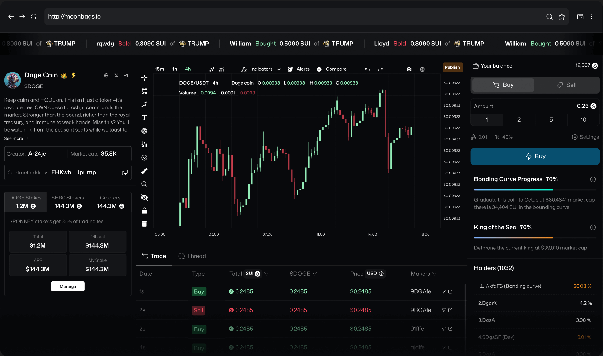The image size is (603, 356).
Task: Switch to the SHR0 Stakers tab
Action: (68, 202)
